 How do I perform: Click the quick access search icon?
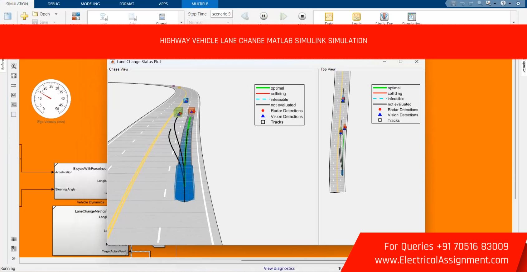[480, 3]
